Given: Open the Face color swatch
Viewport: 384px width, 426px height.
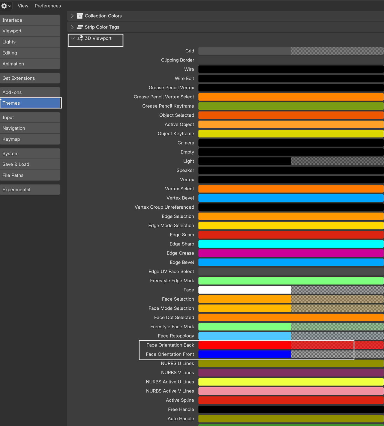Looking at the screenshot, I should coord(291,290).
